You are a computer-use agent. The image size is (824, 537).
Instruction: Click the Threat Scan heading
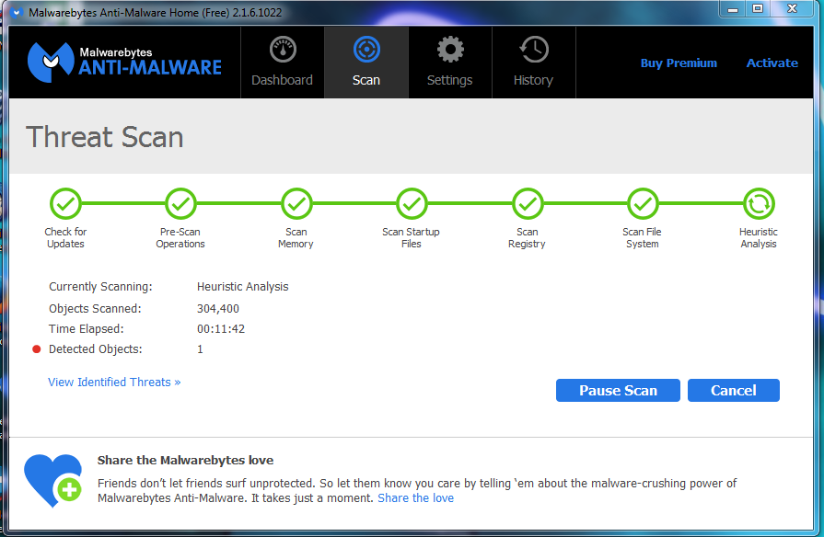pyautogui.click(x=105, y=138)
